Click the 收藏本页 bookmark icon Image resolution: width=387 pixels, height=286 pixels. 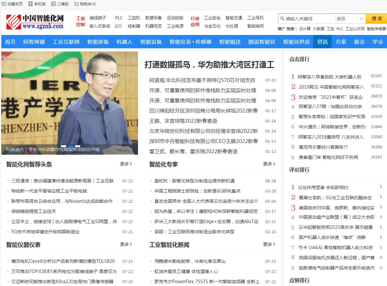[4, 4]
